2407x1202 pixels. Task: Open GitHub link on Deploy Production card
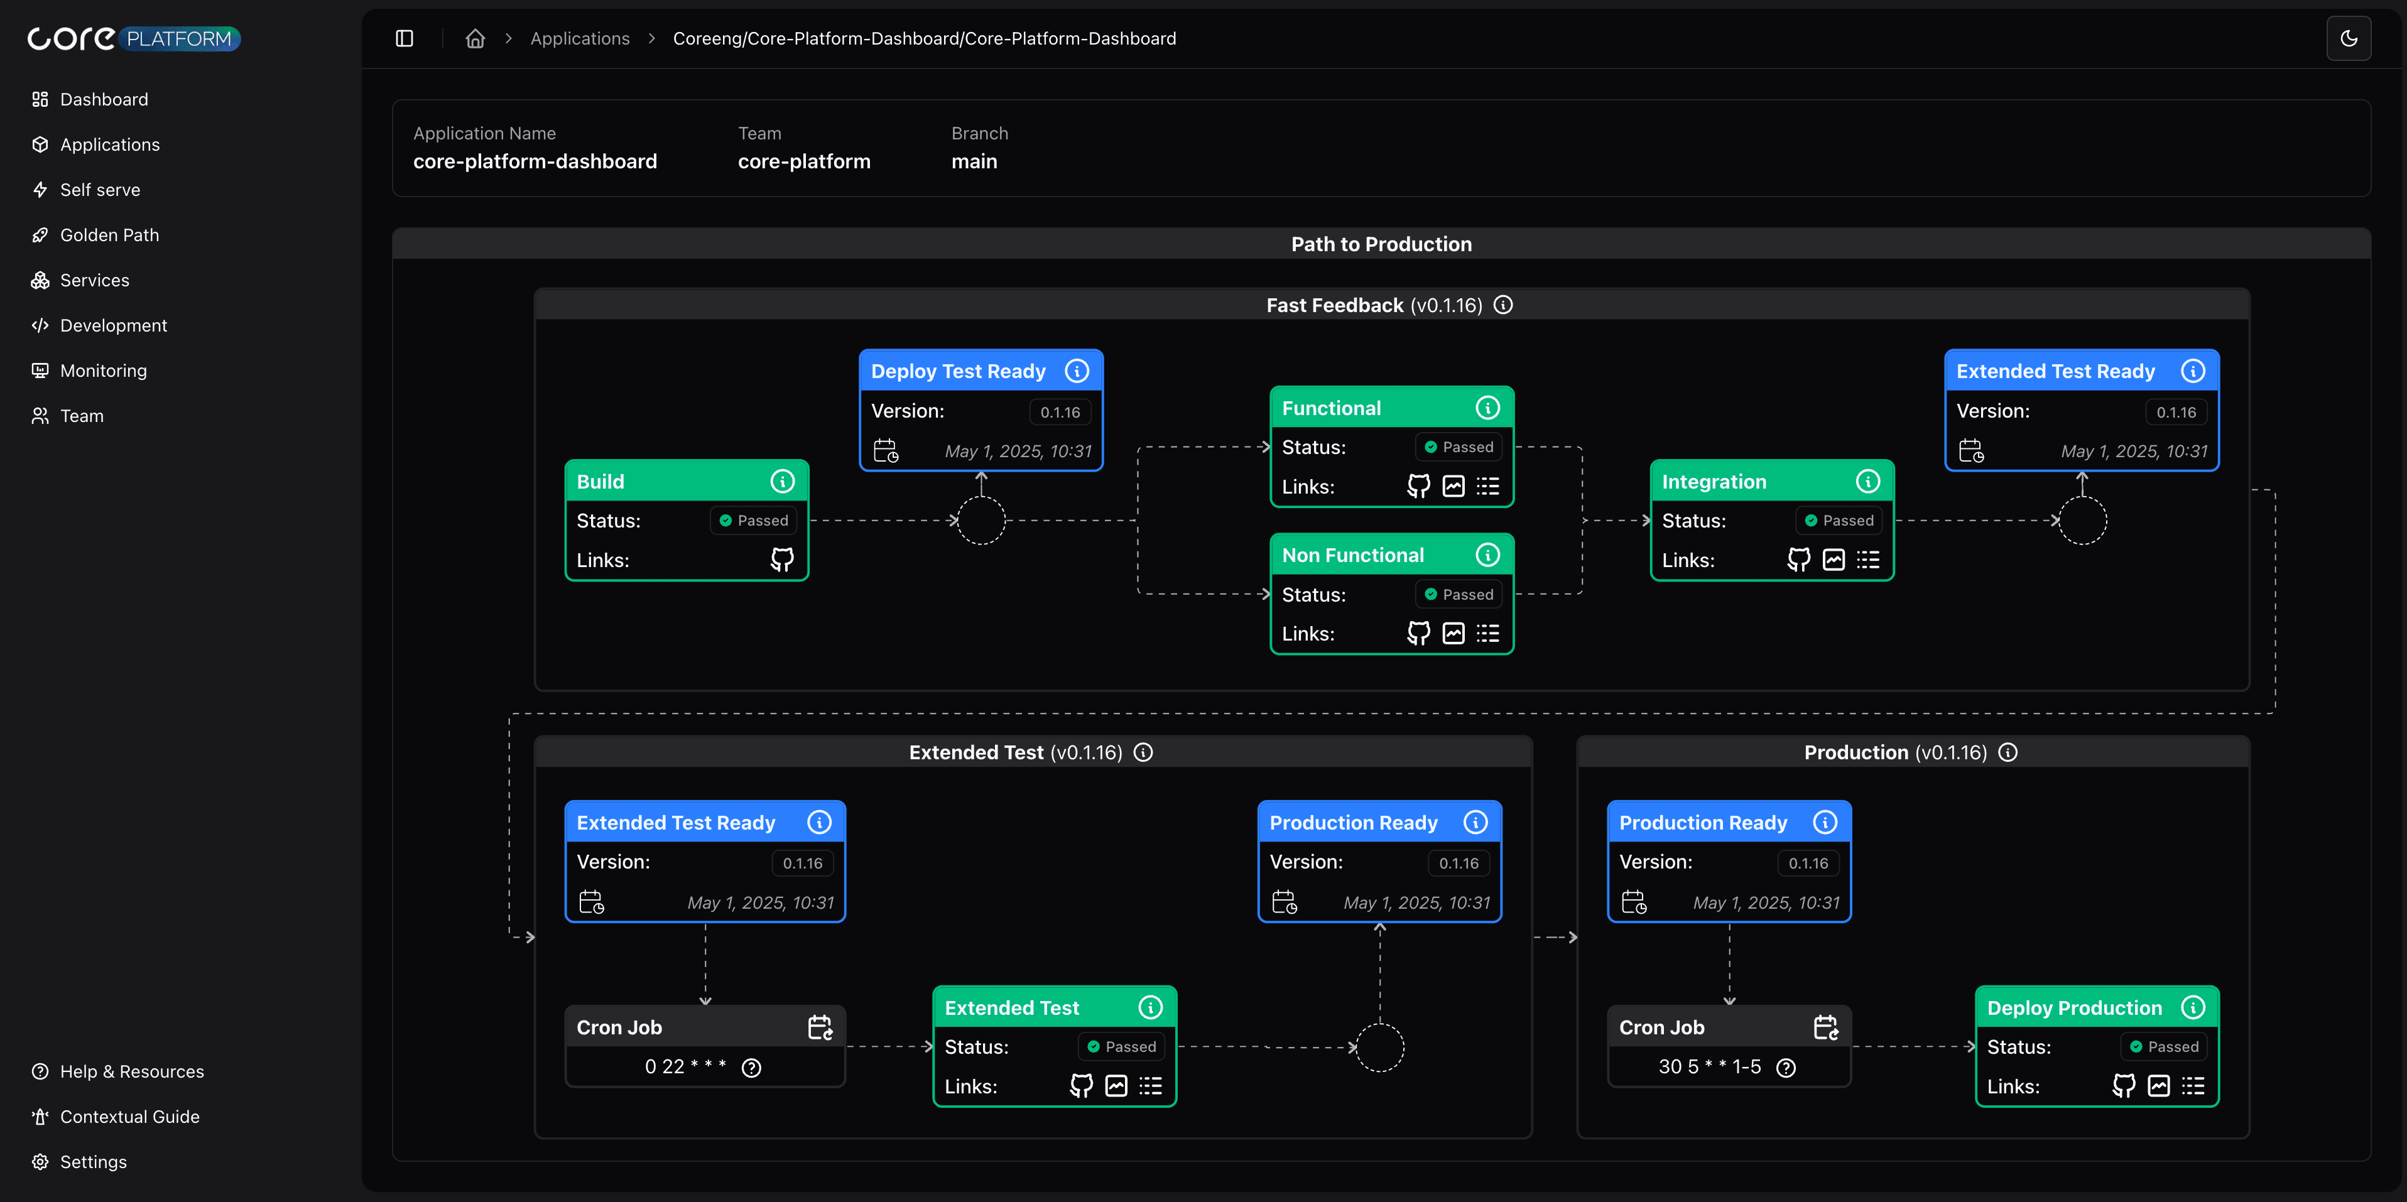coord(2124,1085)
